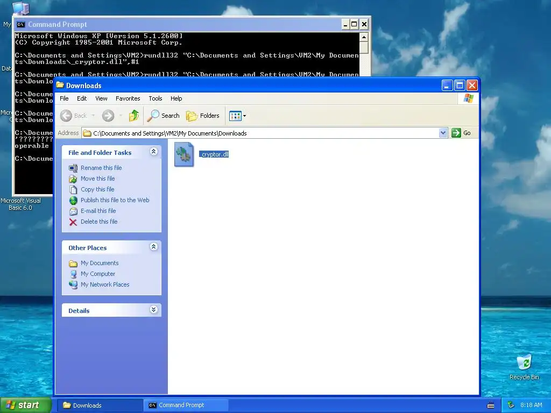Expand the Details panel

(153, 309)
